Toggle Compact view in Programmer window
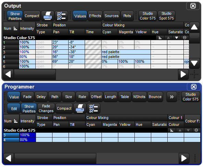Screen dimensions: 203x167 pyautogui.click(x=64, y=108)
